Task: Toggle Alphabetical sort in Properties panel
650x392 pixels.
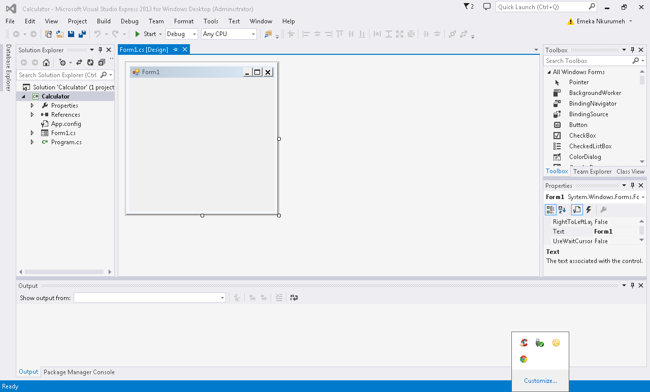Action: coord(562,209)
